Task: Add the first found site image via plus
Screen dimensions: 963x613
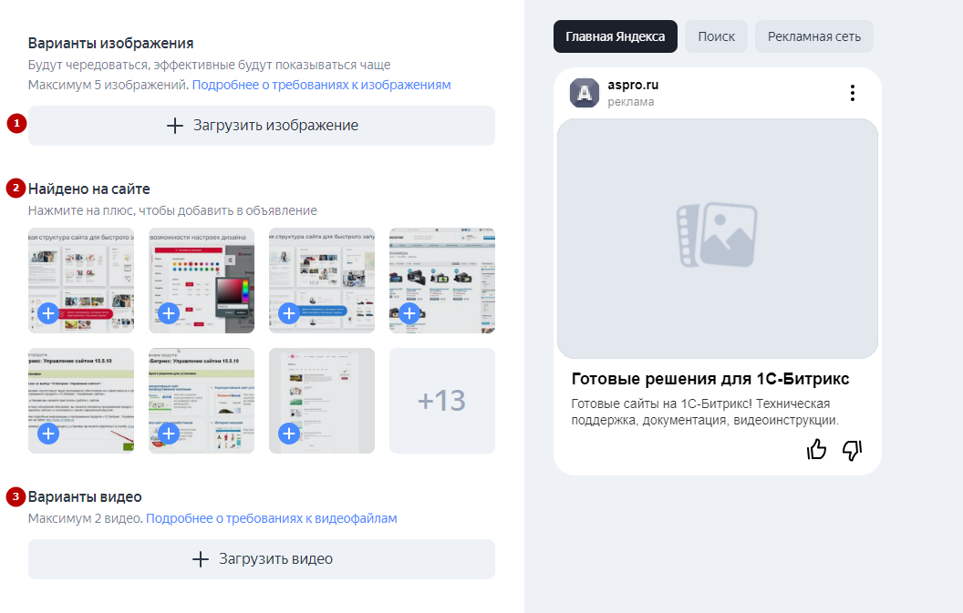Action: coord(48,313)
